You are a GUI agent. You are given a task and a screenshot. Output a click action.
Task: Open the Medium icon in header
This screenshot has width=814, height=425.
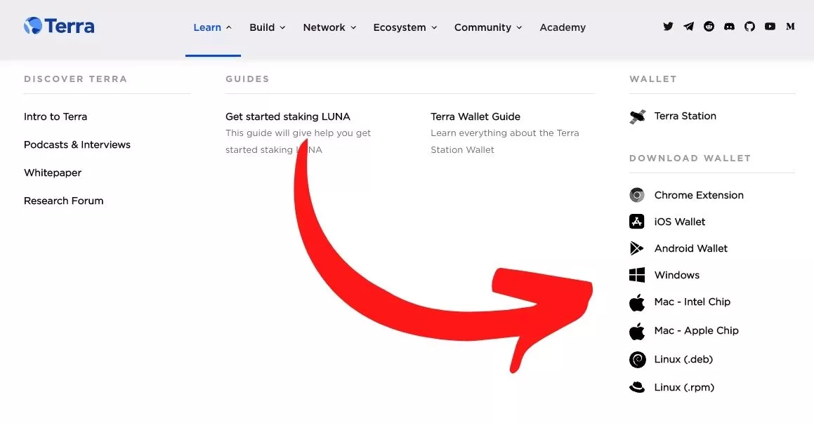click(x=790, y=27)
